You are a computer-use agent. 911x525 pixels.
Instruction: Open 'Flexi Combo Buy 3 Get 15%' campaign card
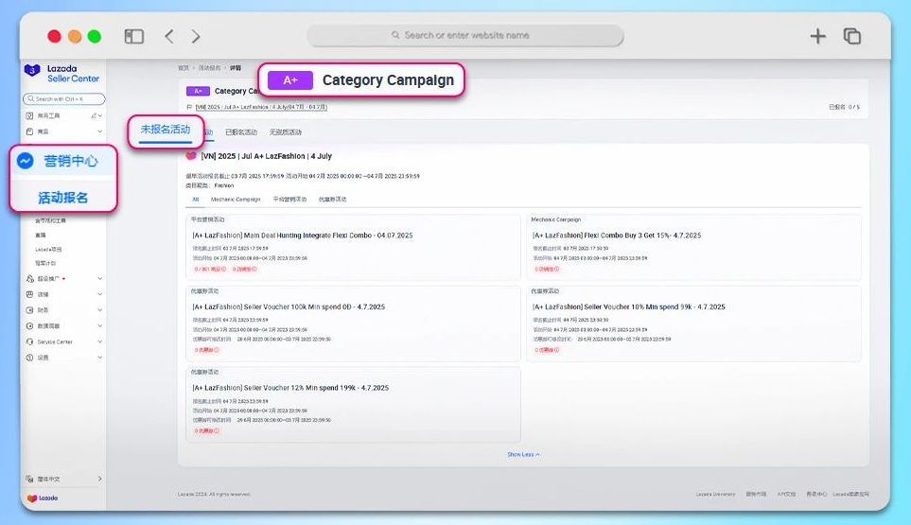coord(693,248)
